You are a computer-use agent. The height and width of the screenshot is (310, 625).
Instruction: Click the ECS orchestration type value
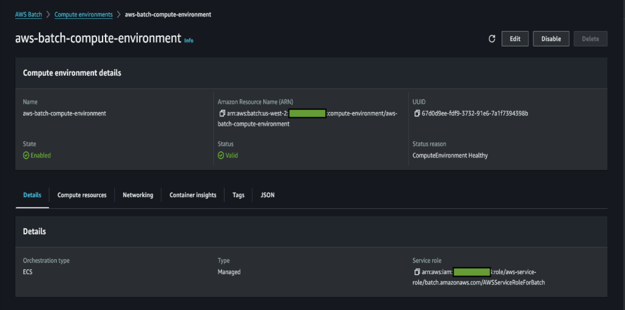[x=28, y=272]
